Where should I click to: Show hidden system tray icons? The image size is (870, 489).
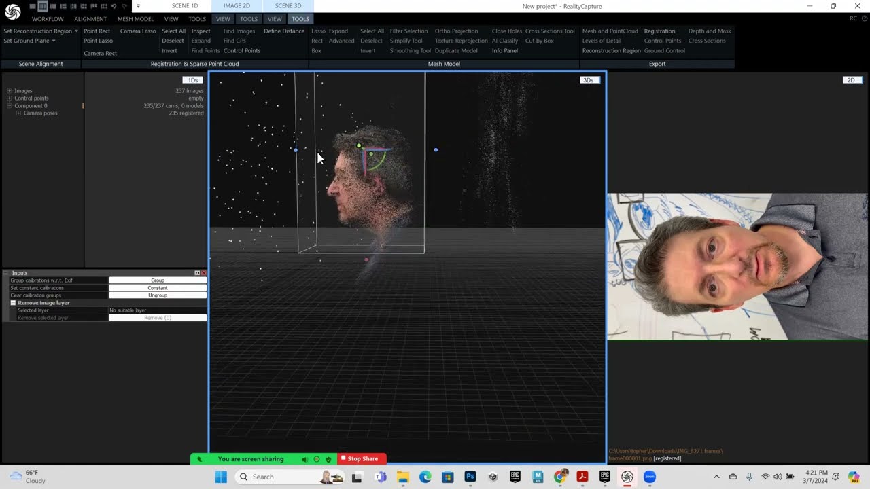tap(716, 477)
